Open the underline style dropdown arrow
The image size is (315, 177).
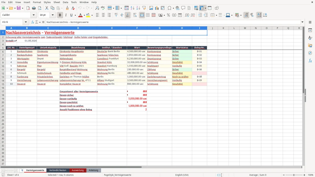click(75, 15)
